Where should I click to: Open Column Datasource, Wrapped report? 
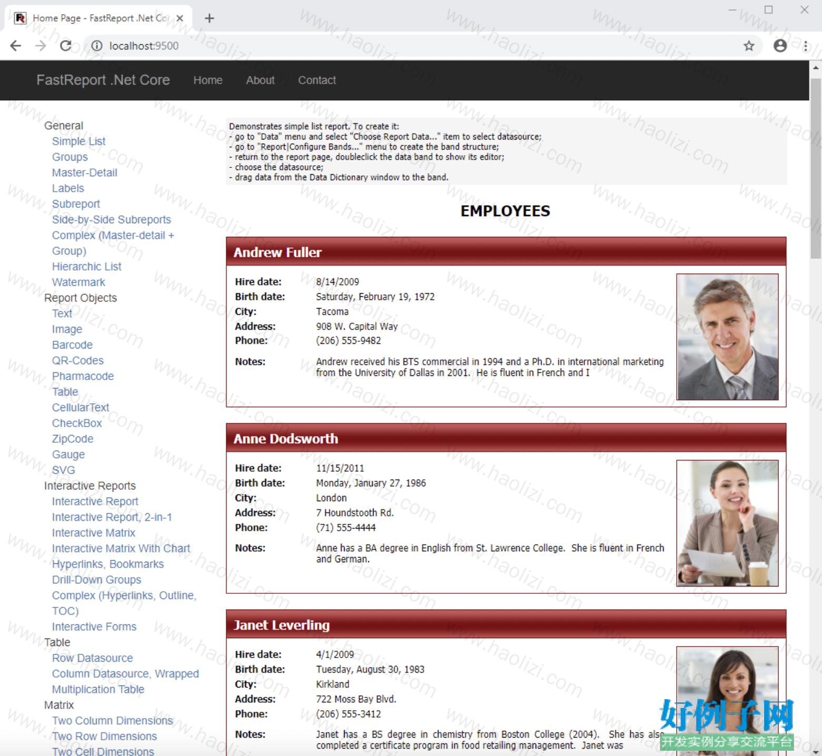click(125, 673)
